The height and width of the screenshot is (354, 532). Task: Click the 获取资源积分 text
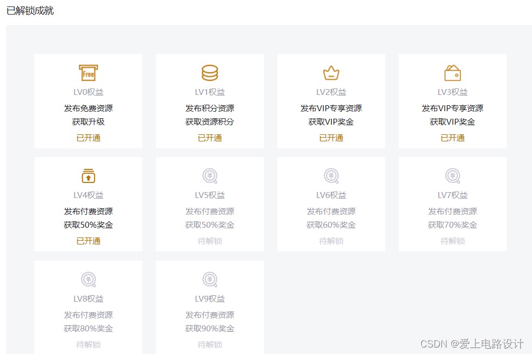click(210, 122)
